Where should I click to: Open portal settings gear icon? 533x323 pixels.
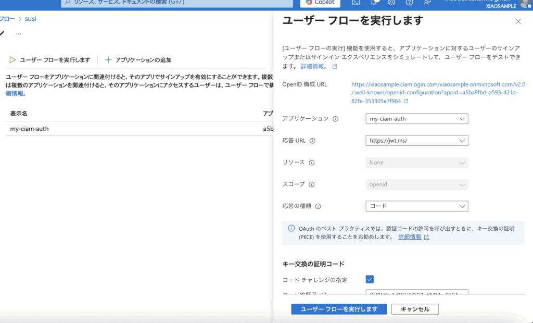[391, 3]
